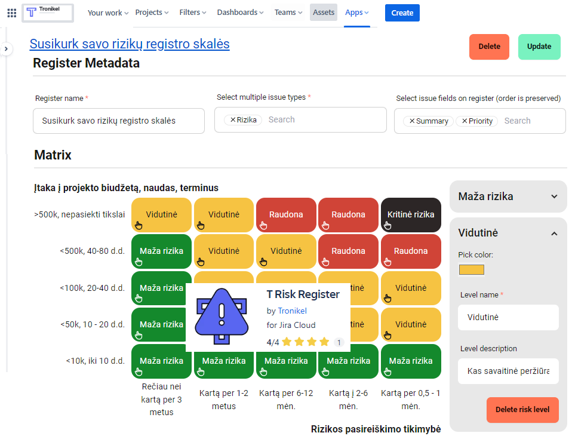Click the ">500k, nepasiekti tikslai" row label
The width and height of the screenshot is (572, 442).
coord(79,214)
